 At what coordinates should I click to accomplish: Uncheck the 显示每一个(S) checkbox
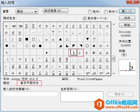85,18
